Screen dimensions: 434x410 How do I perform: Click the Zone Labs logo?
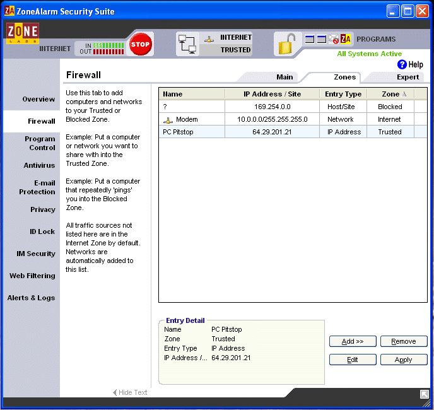pos(23,33)
